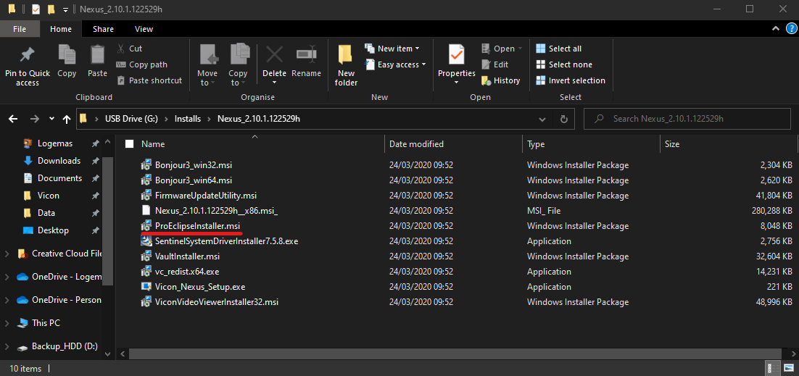Unpin Data from Quick access
Image resolution: width=799 pixels, height=376 pixels.
(95, 213)
